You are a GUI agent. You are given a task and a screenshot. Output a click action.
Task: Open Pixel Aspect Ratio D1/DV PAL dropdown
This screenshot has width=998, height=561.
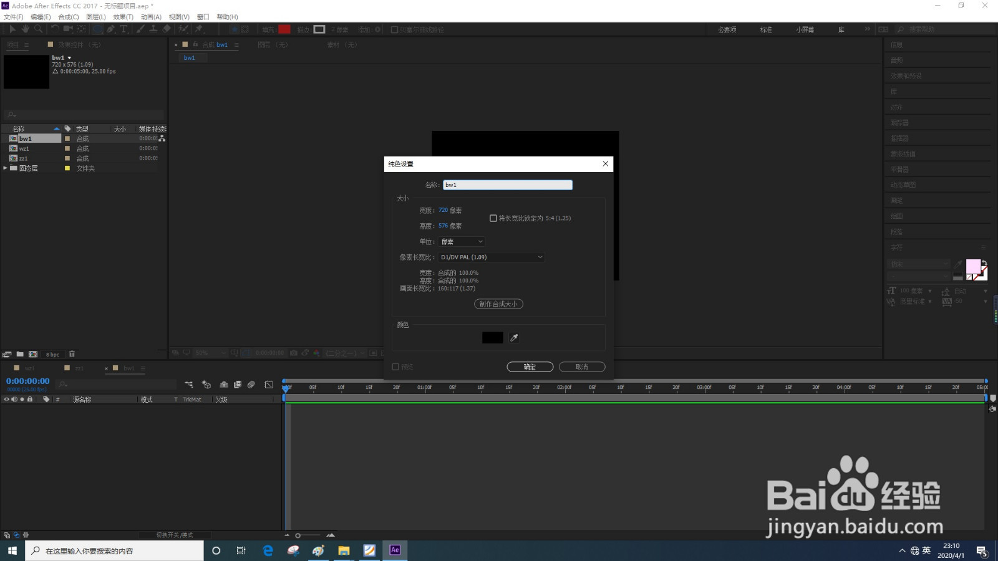[x=492, y=257]
